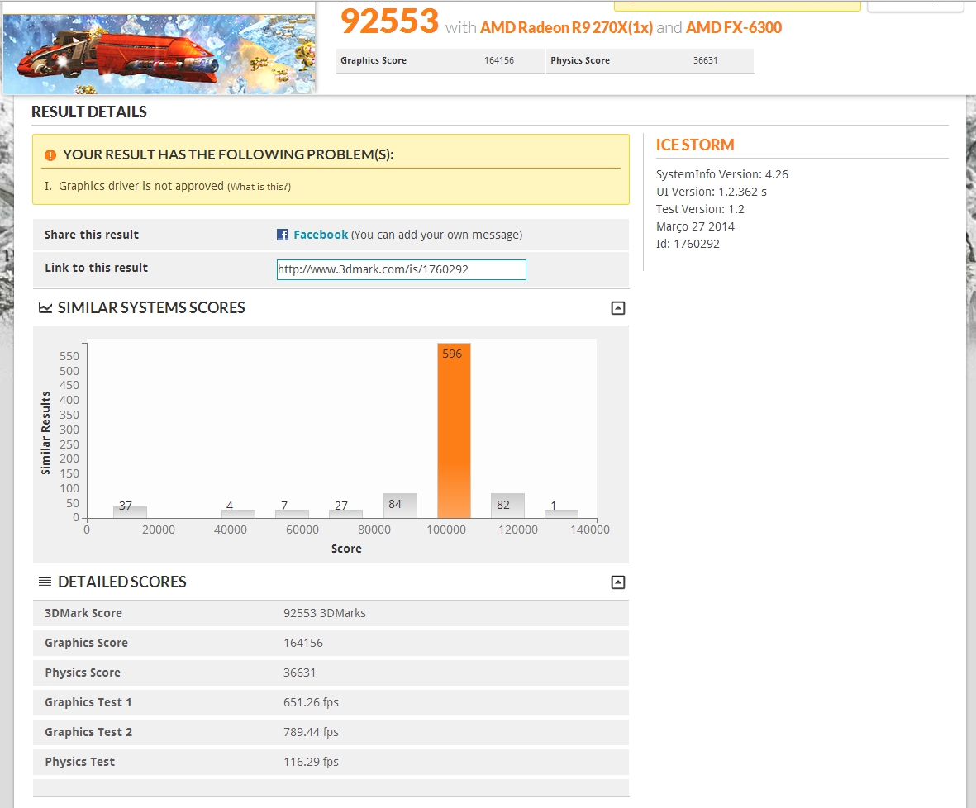Viewport: 976px width, 808px height.
Task: Click the ICE STORM heading
Action: pyautogui.click(x=695, y=145)
